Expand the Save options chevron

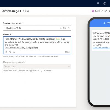tap(102, 11)
